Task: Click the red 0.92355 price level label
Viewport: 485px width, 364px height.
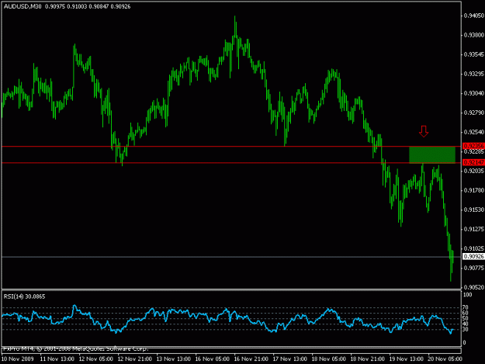Action: (473, 146)
